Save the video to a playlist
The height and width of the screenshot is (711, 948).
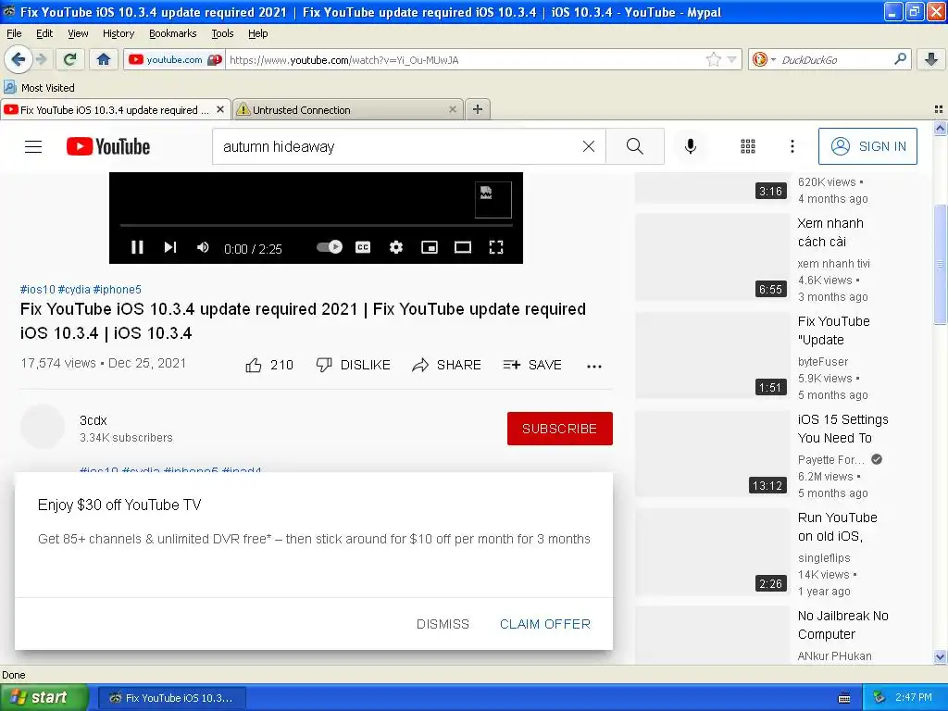coord(532,365)
